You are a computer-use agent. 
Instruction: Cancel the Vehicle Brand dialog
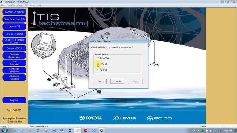117,81
